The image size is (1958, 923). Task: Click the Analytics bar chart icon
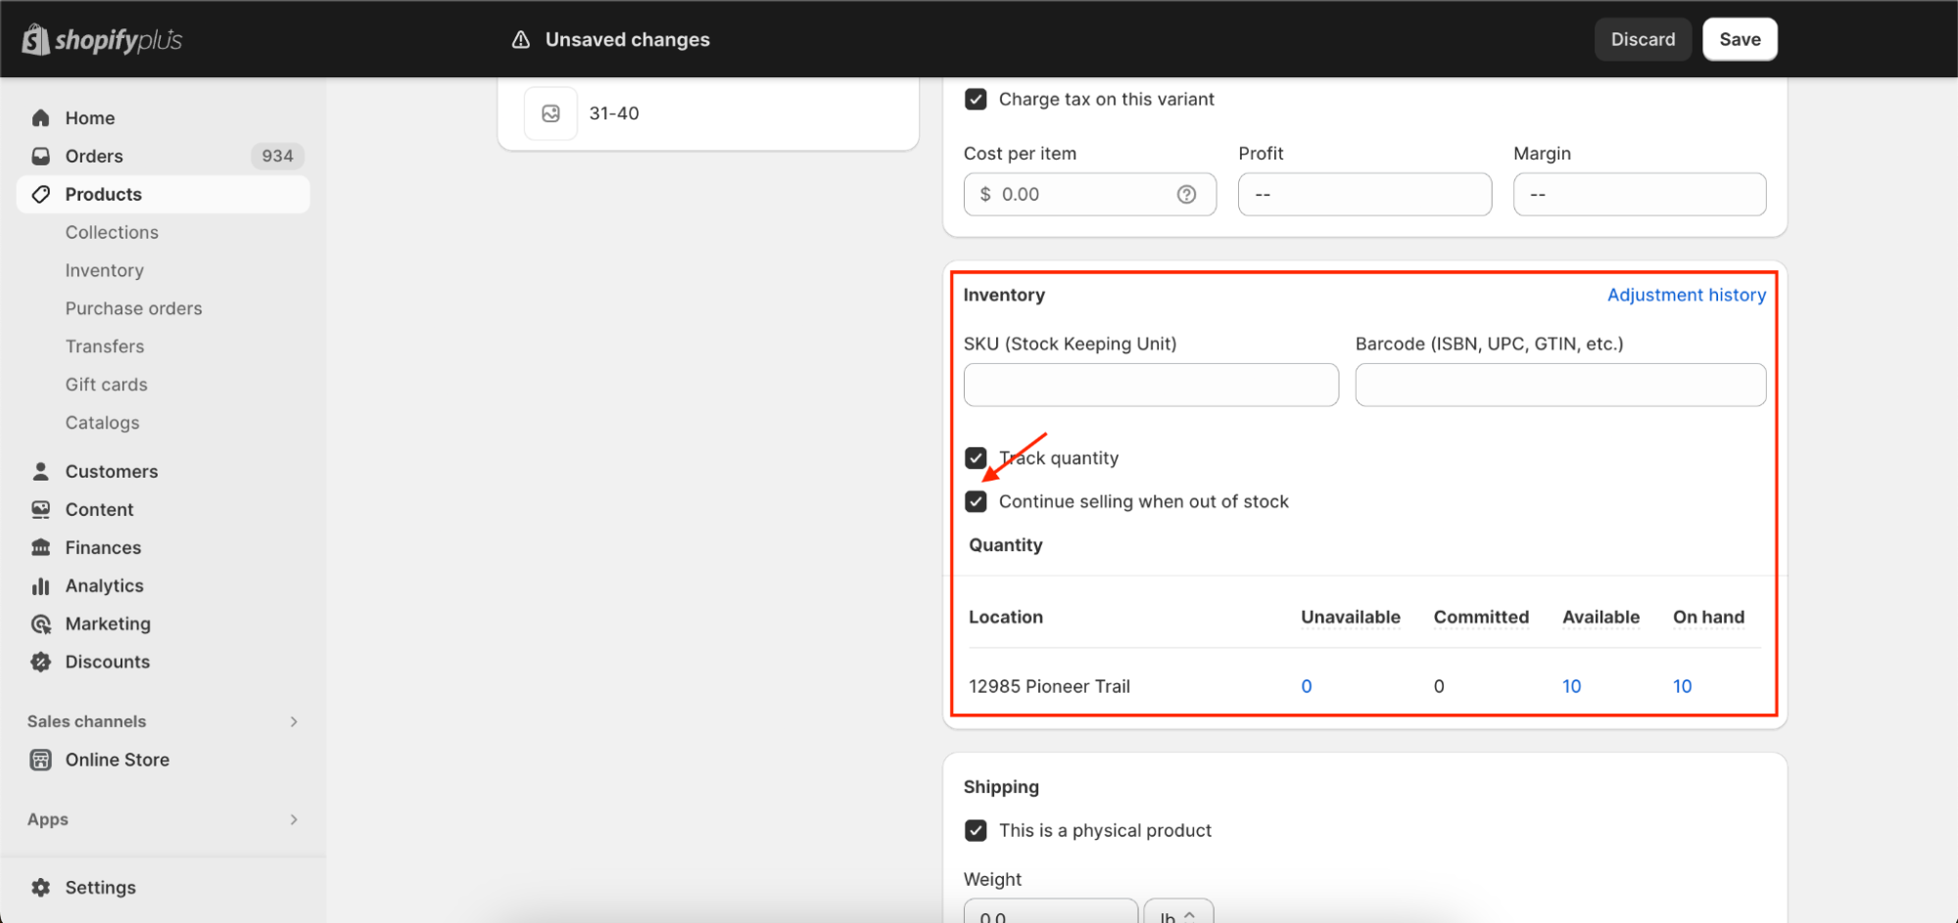(x=41, y=586)
